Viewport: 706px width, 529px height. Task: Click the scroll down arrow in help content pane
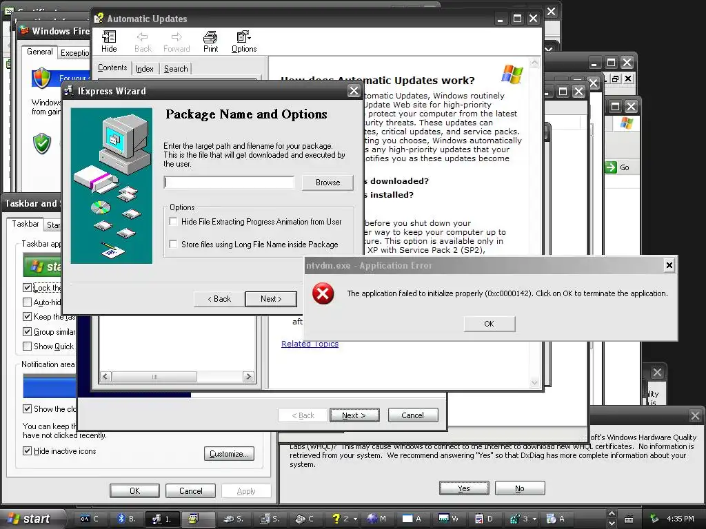[534, 383]
